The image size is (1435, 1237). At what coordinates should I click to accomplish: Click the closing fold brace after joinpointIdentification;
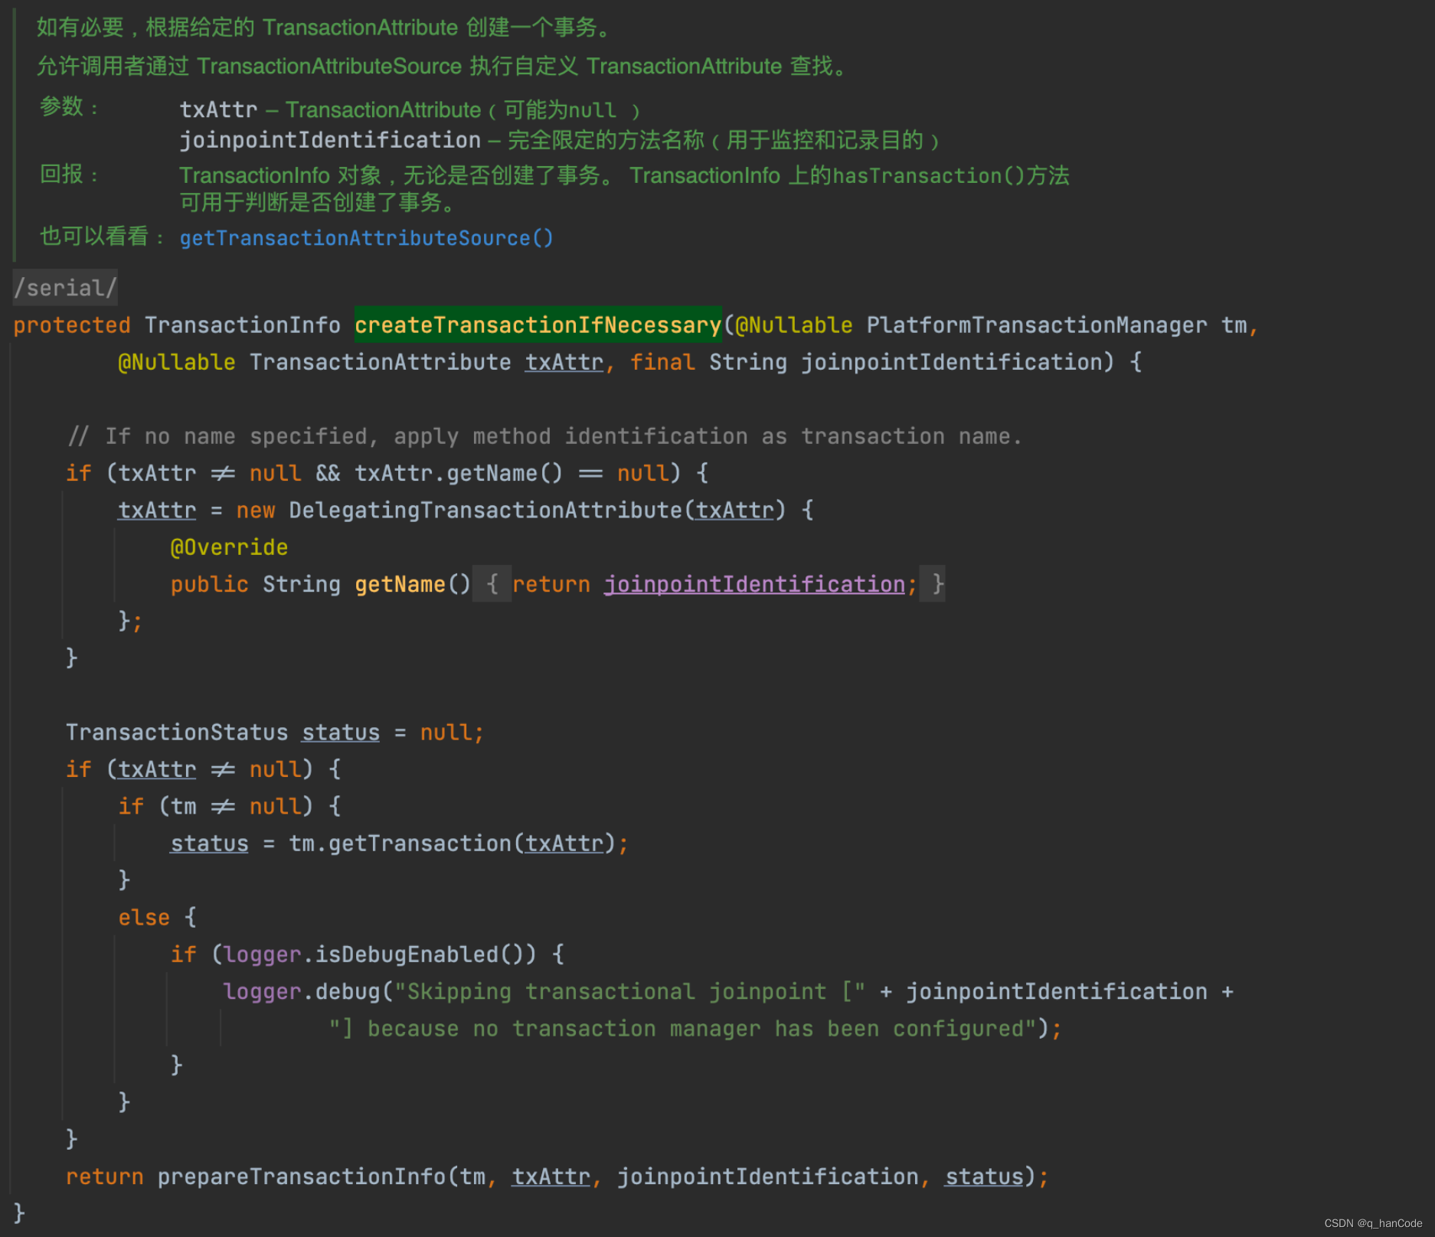click(932, 584)
